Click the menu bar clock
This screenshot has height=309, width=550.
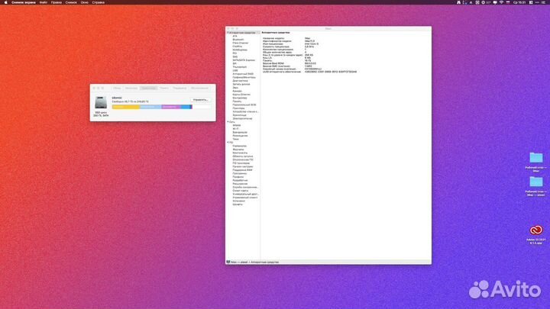(519, 2)
